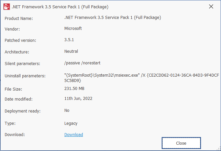
Task: Click the dialog title bar text
Action: pyautogui.click(x=60, y=7)
